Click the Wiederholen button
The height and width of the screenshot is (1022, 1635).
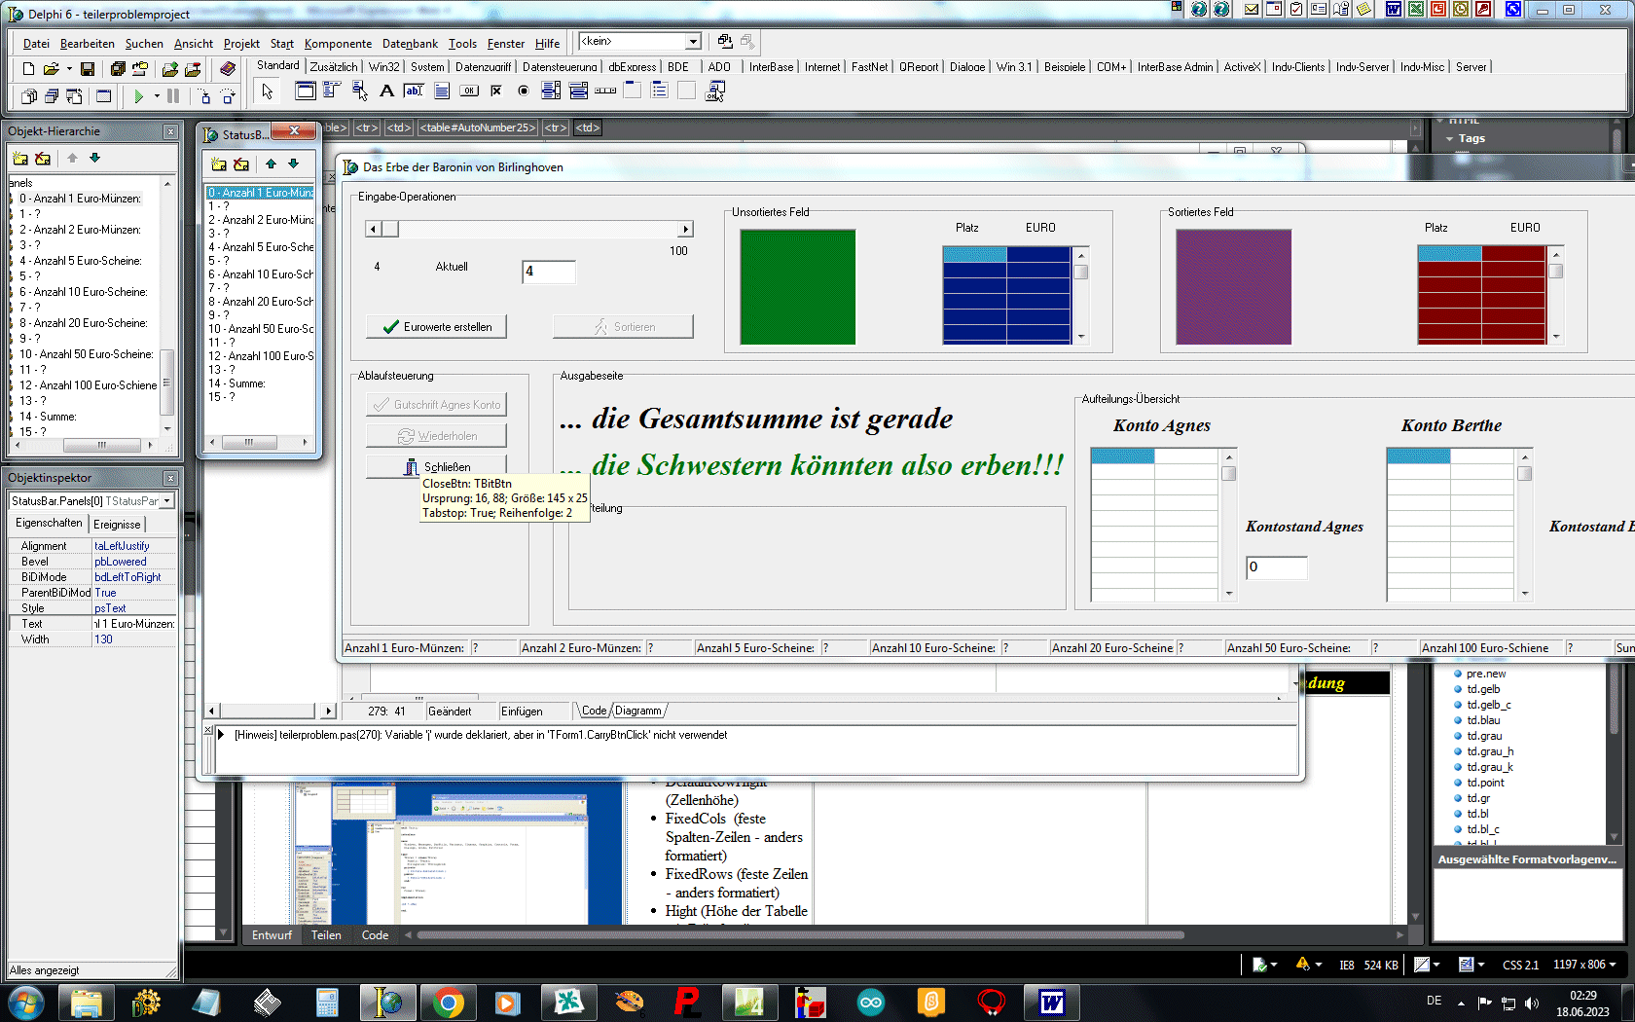tap(437, 436)
